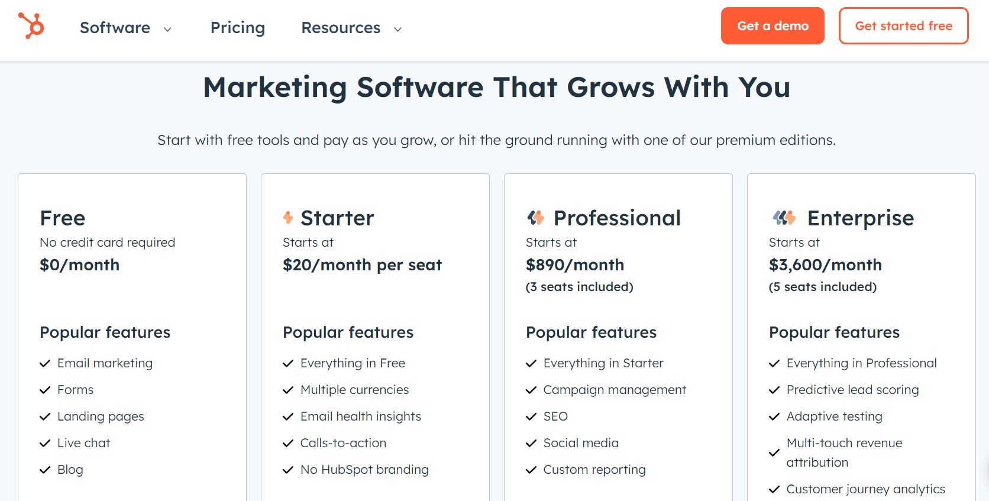The width and height of the screenshot is (989, 501).
Task: Click the Professional plan double-bolt icon
Action: tap(536, 217)
